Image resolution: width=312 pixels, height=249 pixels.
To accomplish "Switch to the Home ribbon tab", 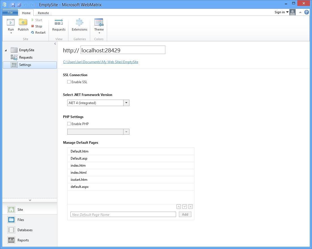I will (x=26, y=13).
